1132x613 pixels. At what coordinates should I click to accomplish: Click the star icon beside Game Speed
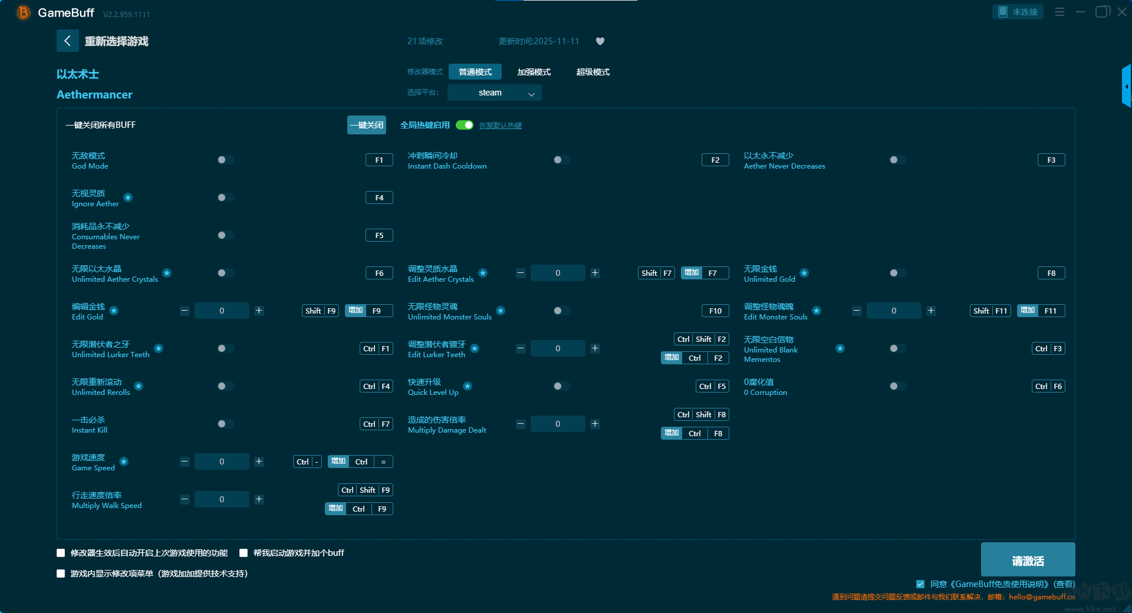point(124,462)
